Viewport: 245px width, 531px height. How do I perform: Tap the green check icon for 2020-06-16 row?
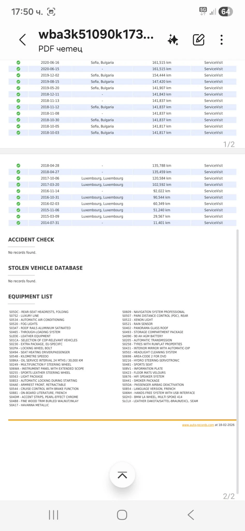[x=18, y=62]
